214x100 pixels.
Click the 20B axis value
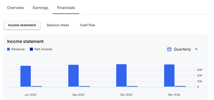[200, 75]
